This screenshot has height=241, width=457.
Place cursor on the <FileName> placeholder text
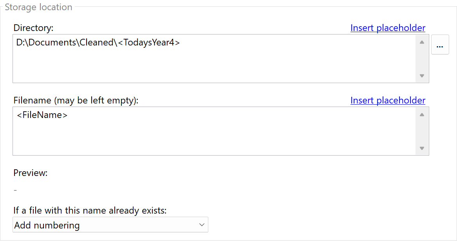tap(42, 115)
